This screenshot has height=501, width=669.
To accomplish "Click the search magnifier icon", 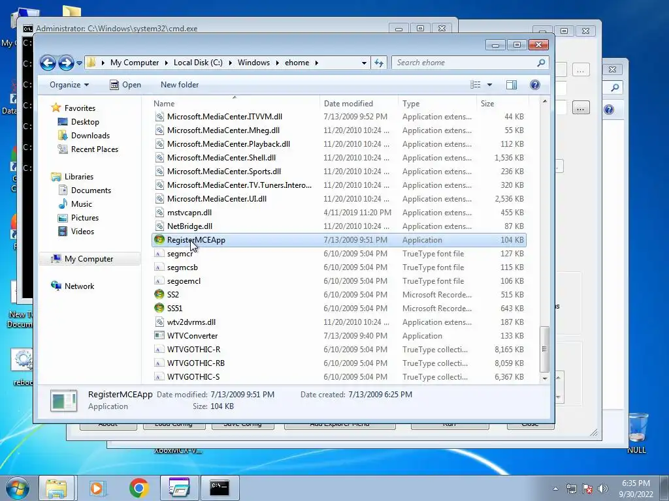I will tap(541, 63).
